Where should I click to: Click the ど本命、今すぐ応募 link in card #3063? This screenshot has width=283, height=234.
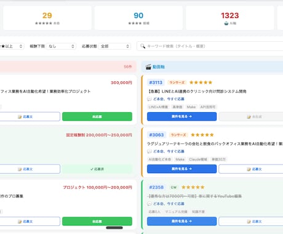point(169,151)
